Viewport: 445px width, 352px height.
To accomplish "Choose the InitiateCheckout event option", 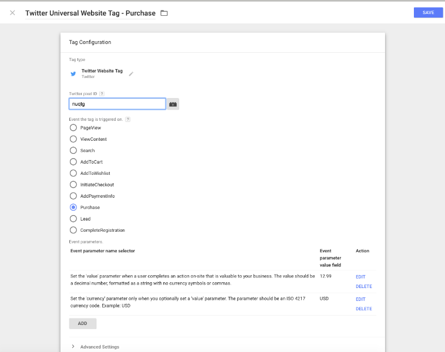I will pyautogui.click(x=73, y=184).
